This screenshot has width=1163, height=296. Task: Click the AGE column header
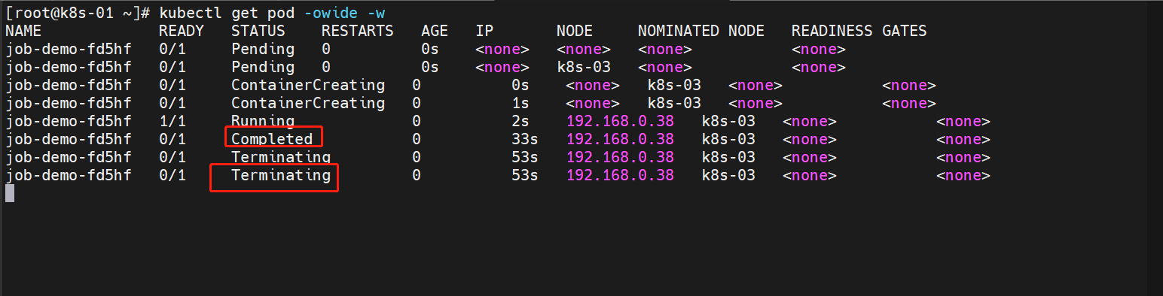[435, 31]
